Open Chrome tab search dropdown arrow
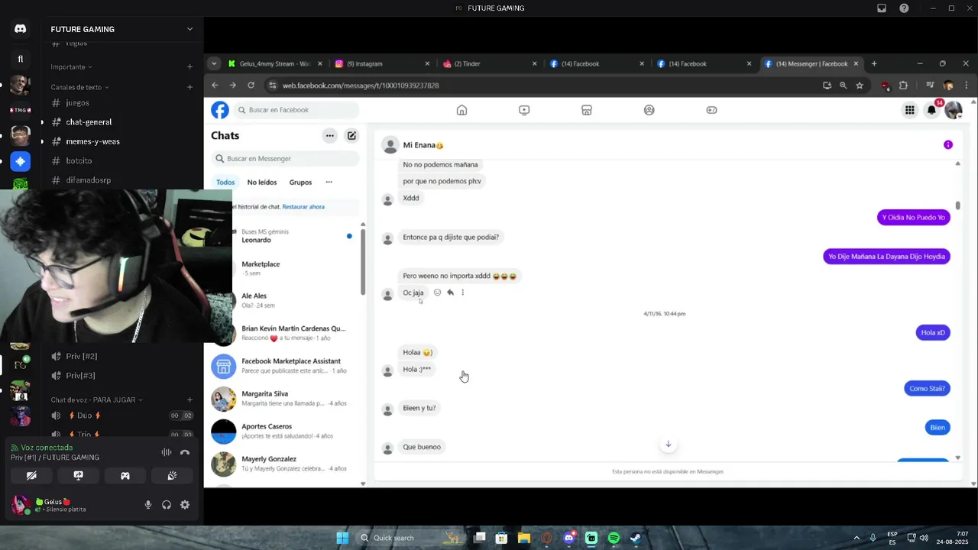 pos(214,63)
